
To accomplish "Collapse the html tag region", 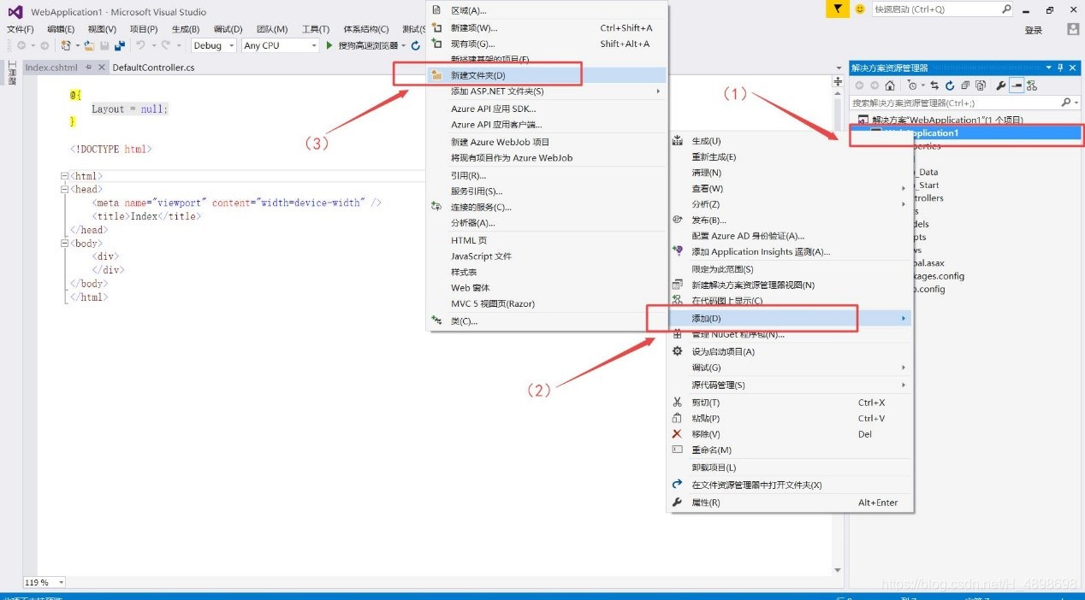I will (x=64, y=176).
